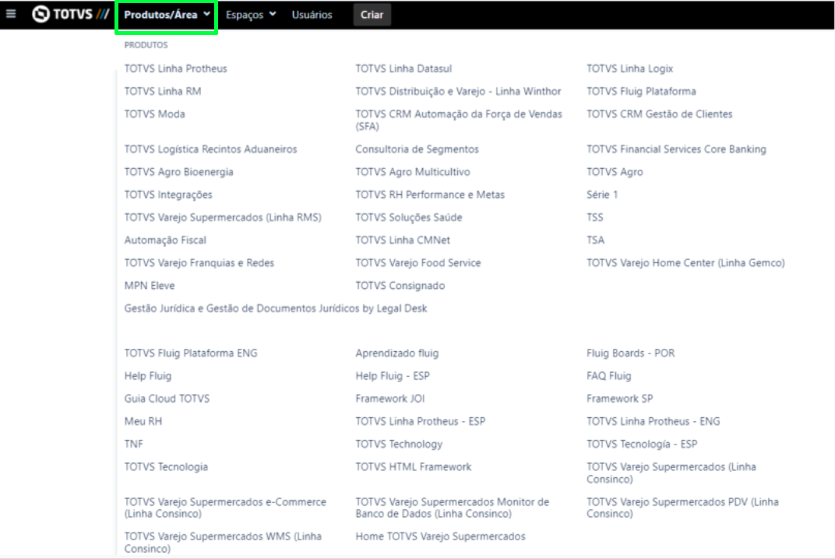Go to Home TOTVS Varejo Supermercados
This screenshot has height=559, width=835.
pyautogui.click(x=440, y=536)
